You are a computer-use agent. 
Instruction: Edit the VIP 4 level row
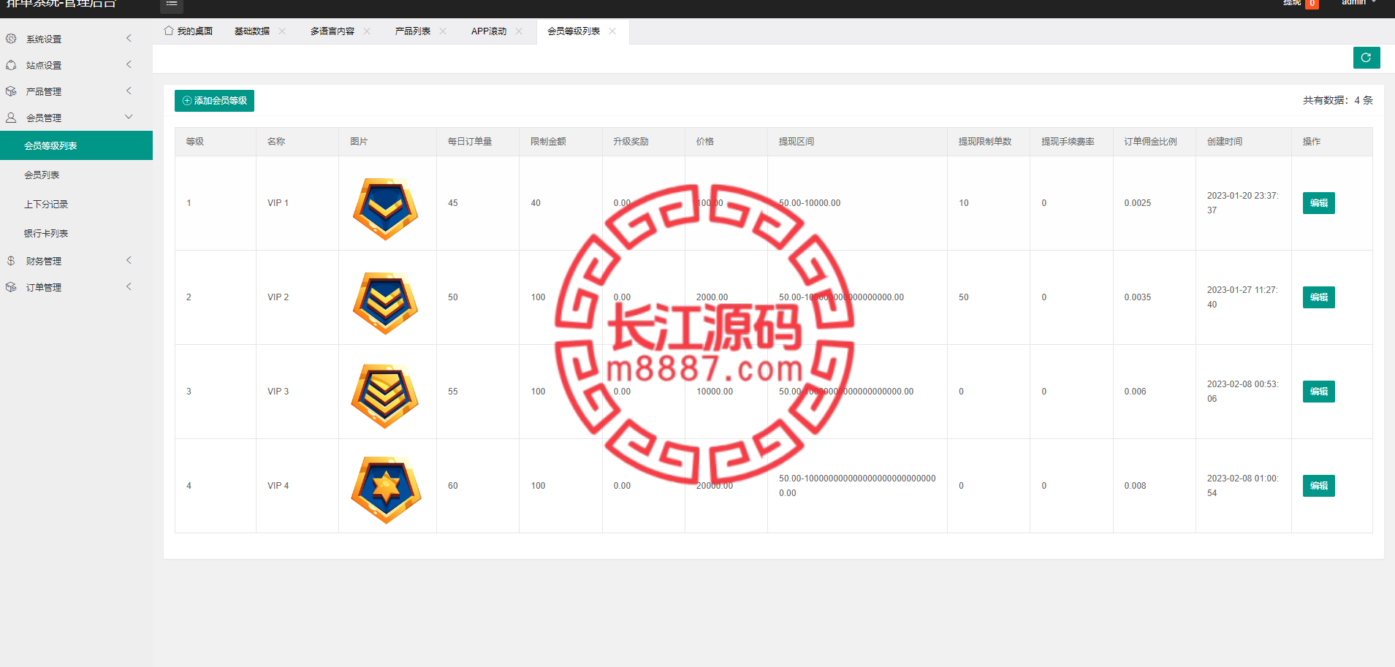point(1318,486)
